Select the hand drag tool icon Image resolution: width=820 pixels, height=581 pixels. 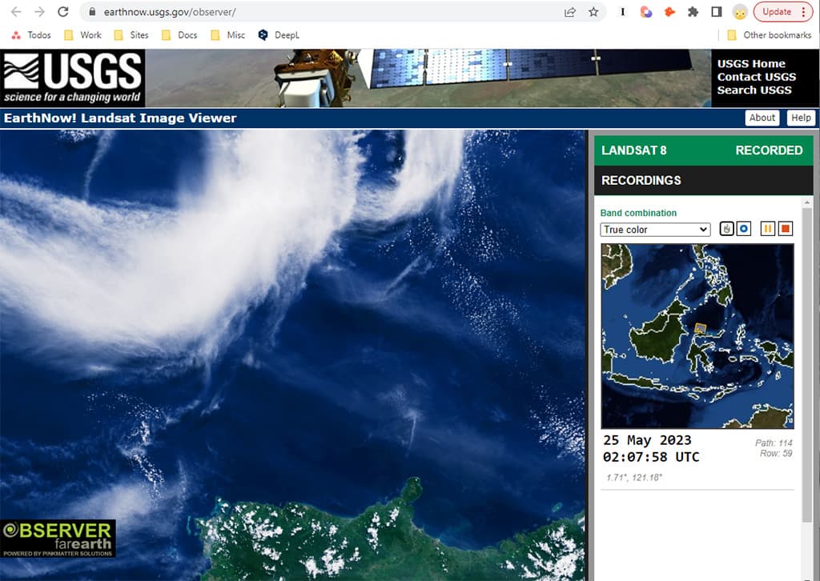[x=726, y=228]
